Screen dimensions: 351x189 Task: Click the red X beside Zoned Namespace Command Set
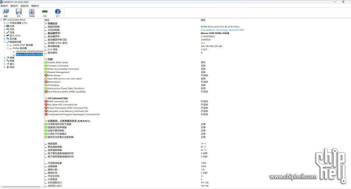[x=46, y=108]
